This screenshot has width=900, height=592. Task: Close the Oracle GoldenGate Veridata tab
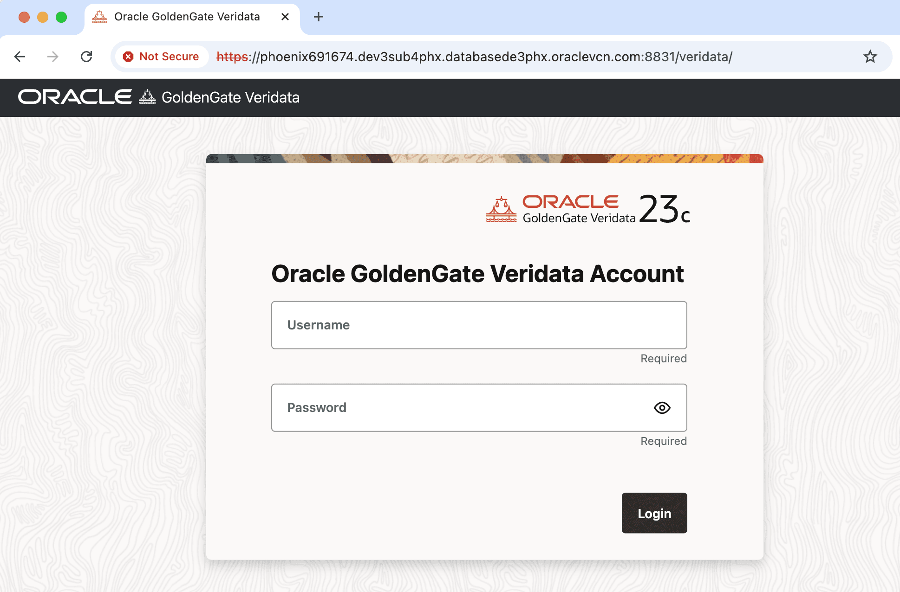(285, 17)
